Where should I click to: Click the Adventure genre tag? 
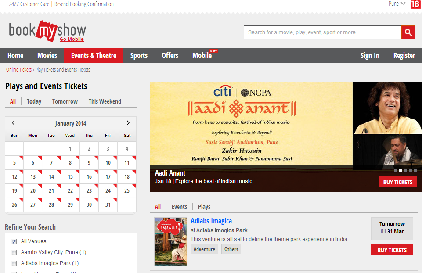204,249
